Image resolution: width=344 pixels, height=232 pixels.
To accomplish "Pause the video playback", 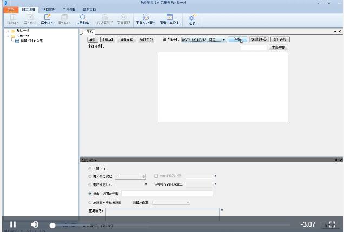I will coord(13,224).
